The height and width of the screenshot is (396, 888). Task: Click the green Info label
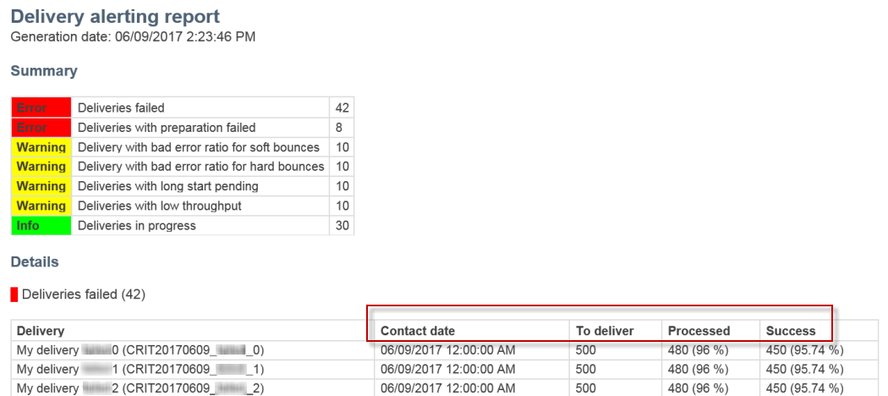[41, 225]
